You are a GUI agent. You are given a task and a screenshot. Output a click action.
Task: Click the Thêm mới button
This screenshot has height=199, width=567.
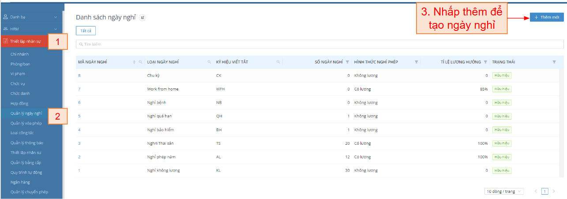[x=547, y=18]
